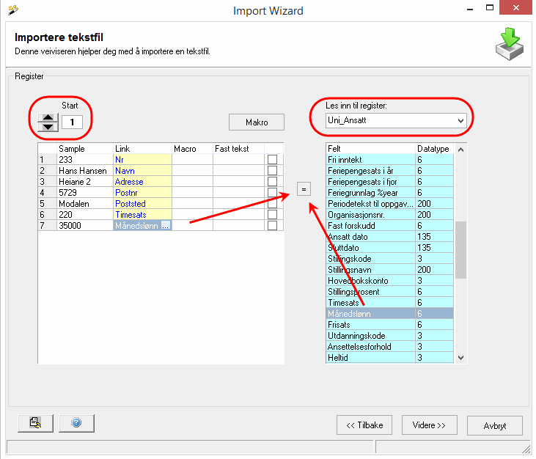Click the Makro button

click(256, 122)
